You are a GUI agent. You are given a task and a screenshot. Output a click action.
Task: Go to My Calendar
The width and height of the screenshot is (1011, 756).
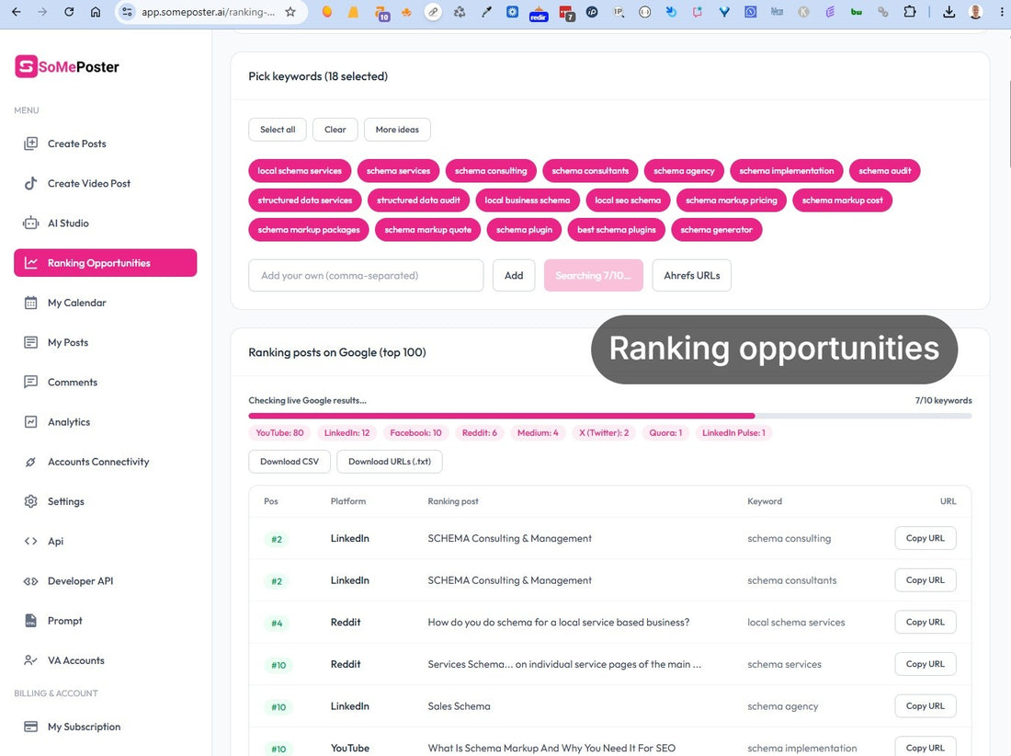tap(76, 303)
